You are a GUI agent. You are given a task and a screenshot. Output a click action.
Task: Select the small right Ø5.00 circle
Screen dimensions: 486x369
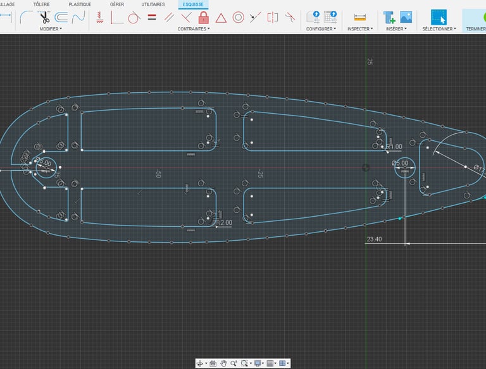point(405,168)
